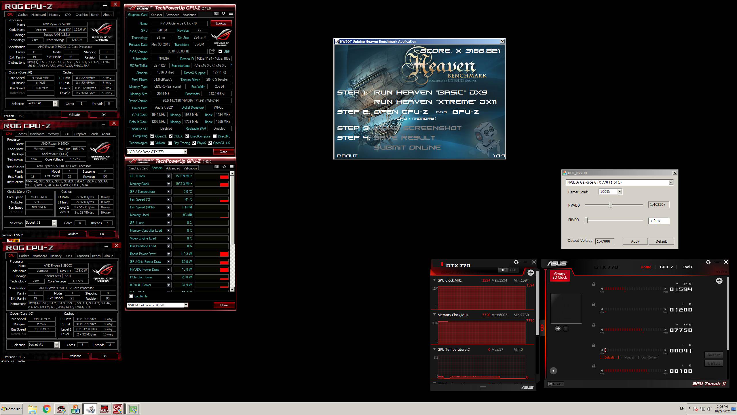Click the ROG CPU-Z taskbar icon
737x415 pixels.
[118, 409]
